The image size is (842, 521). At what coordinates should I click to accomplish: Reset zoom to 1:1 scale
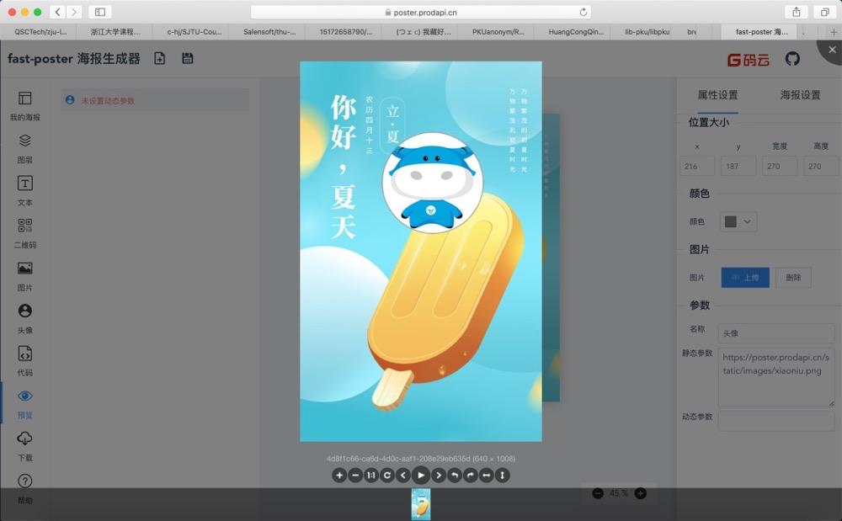tap(371, 475)
